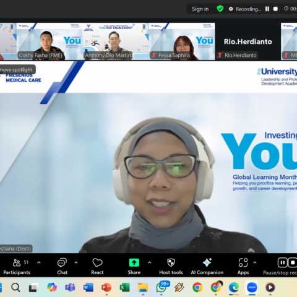
Task: Open the media player taskbar icon
Action: (270, 287)
